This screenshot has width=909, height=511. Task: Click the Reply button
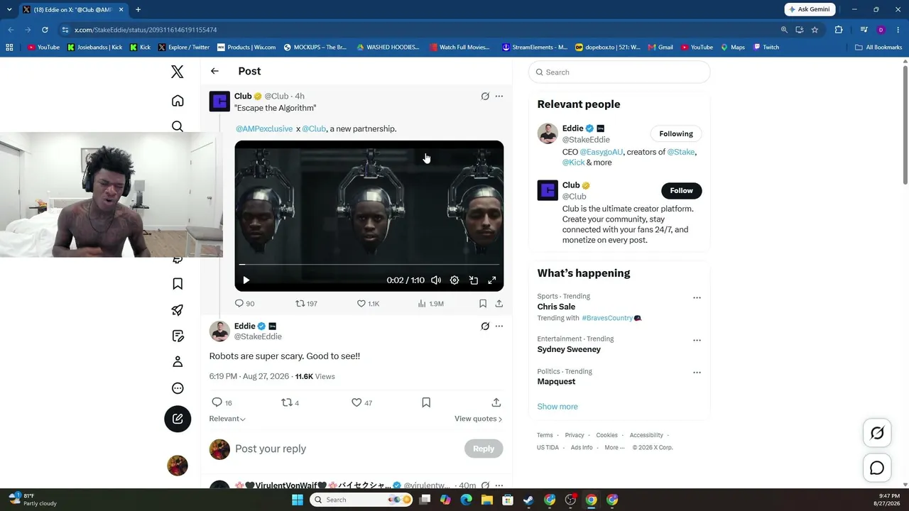[484, 449]
